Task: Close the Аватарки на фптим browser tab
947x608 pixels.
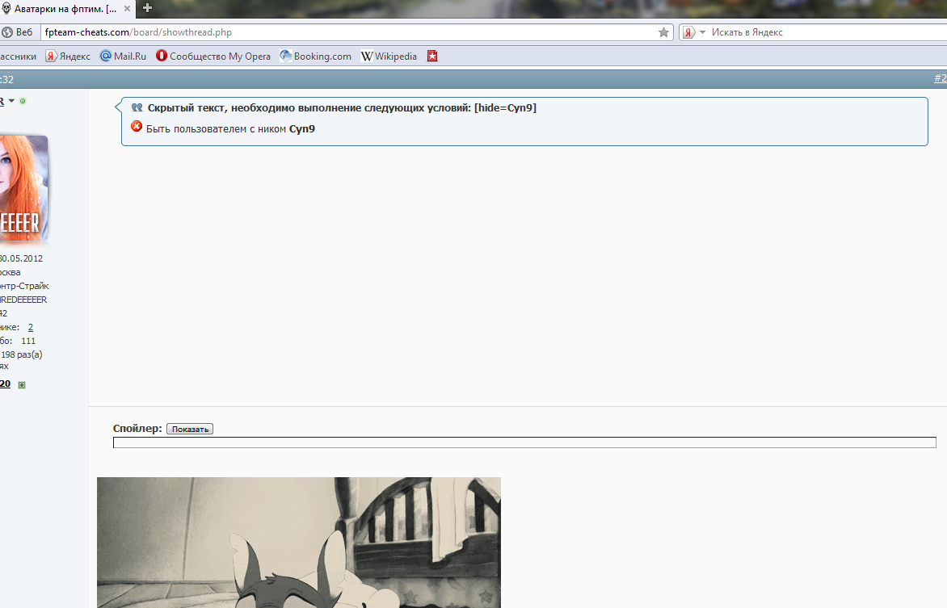Action: (x=127, y=8)
